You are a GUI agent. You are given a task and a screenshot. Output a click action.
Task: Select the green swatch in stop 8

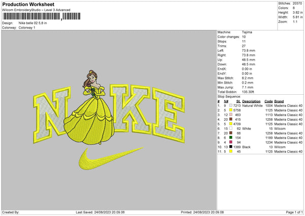(231, 138)
